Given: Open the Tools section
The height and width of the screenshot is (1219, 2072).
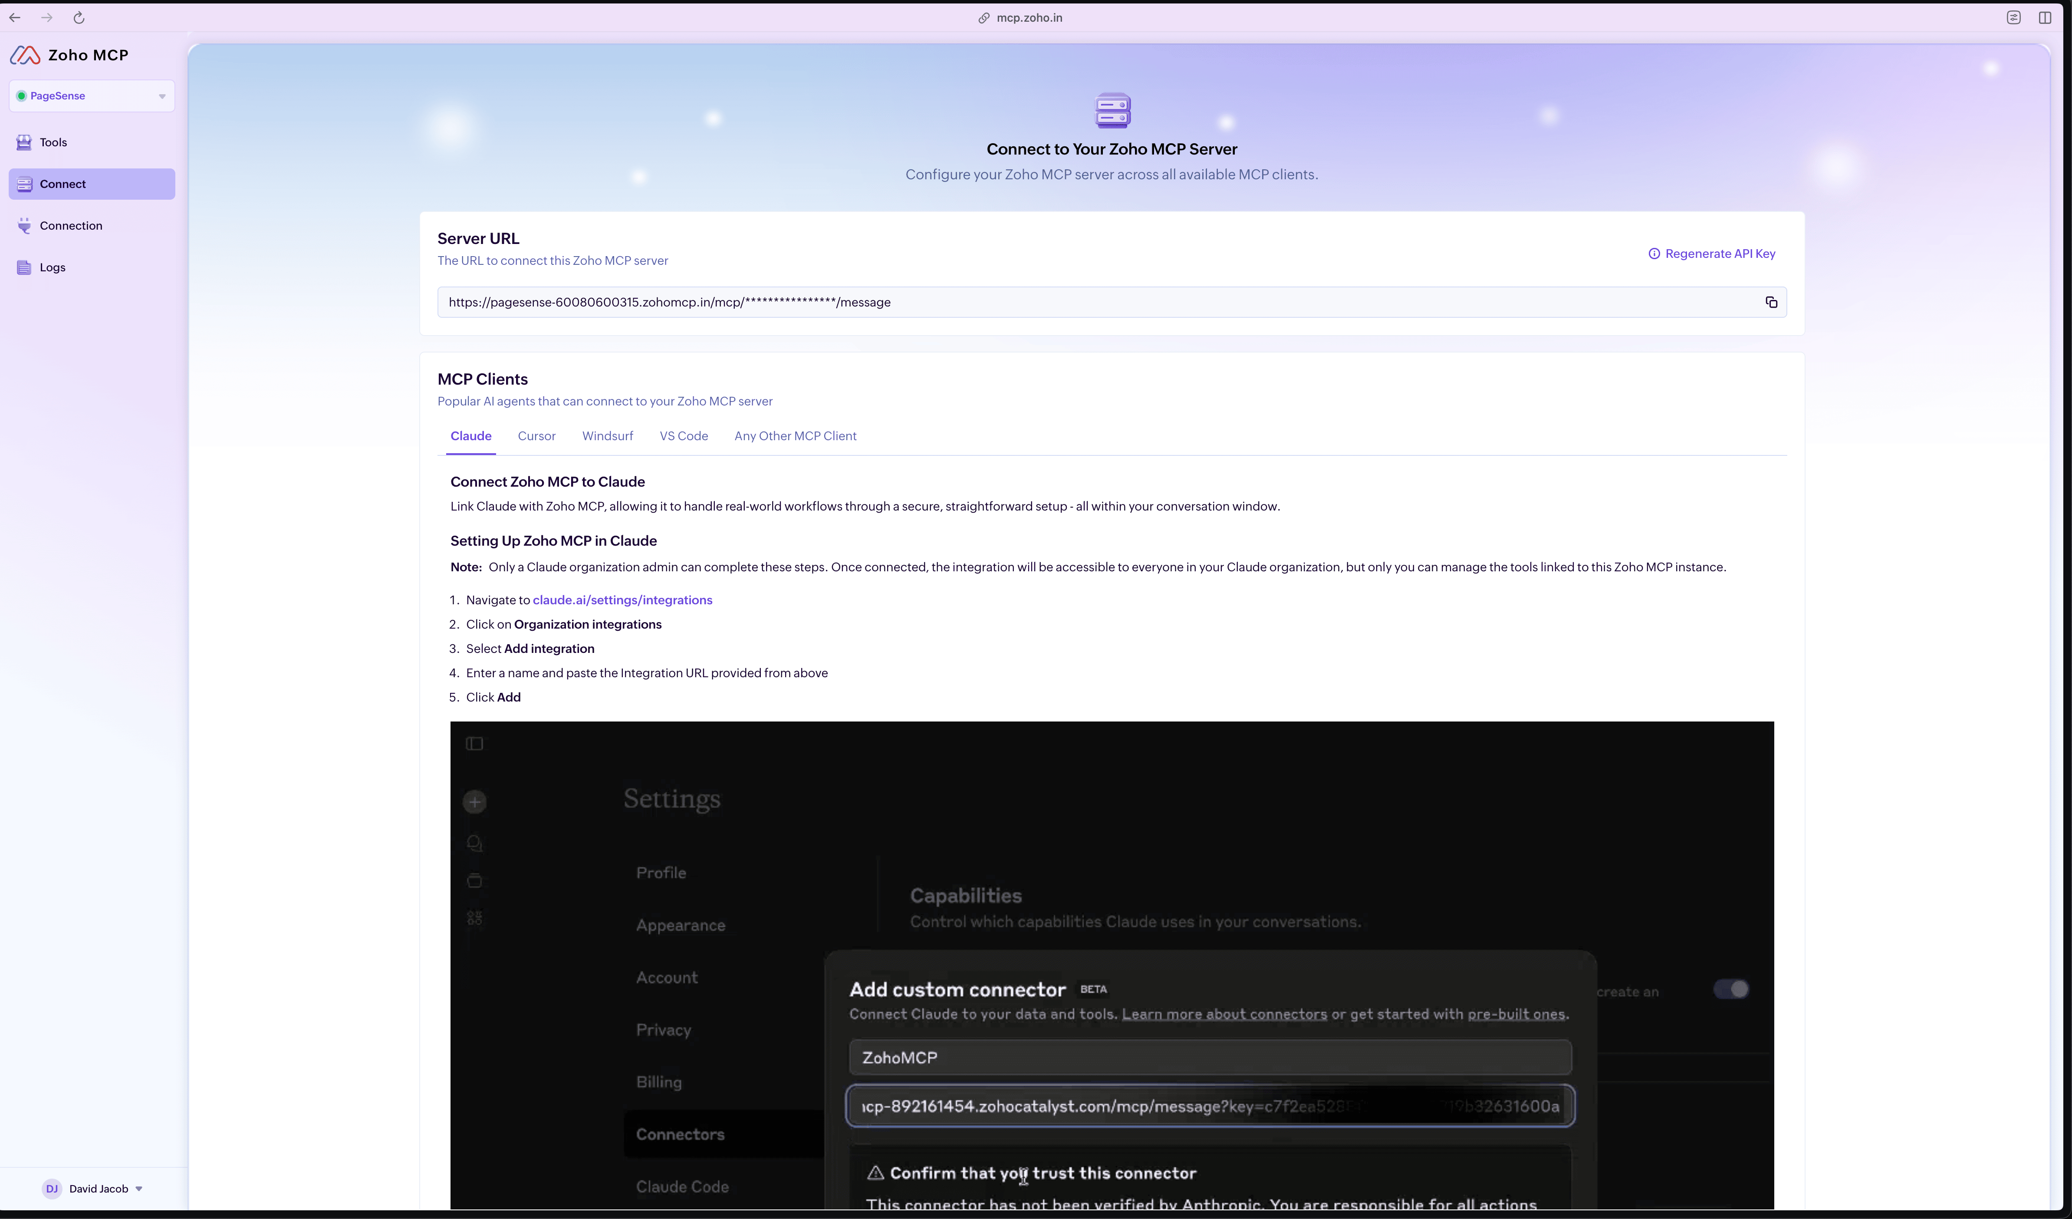Looking at the screenshot, I should pyautogui.click(x=92, y=142).
